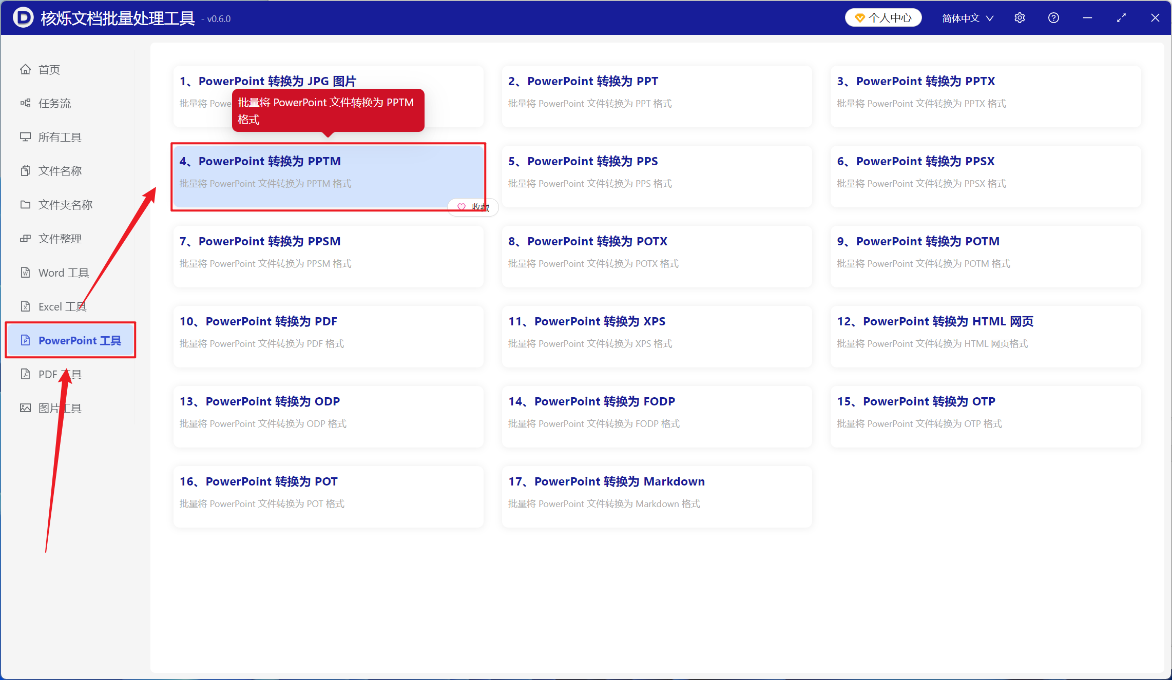Minimize the application window
The width and height of the screenshot is (1172, 680).
point(1087,18)
